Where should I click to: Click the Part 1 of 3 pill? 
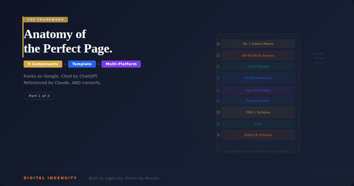[x=39, y=96]
